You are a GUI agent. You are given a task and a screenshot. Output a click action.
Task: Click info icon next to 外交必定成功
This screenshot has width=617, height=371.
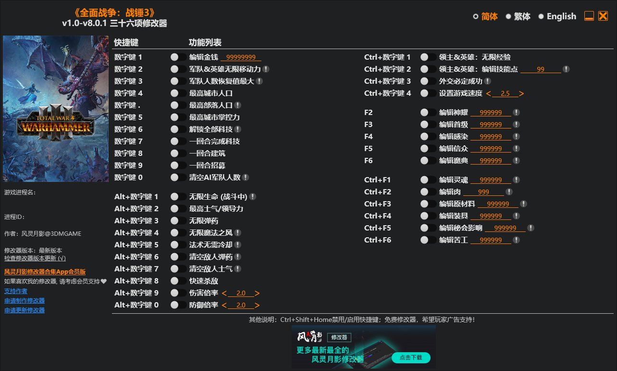pyautogui.click(x=487, y=81)
